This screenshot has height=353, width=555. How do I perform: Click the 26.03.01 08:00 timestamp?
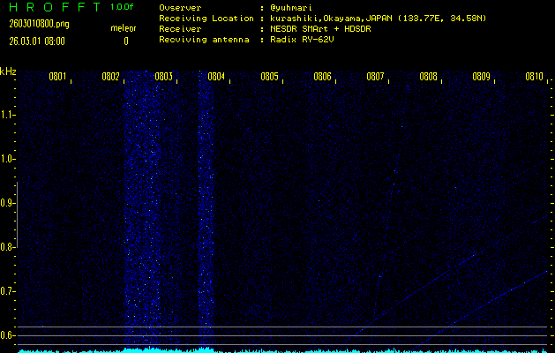[40, 41]
